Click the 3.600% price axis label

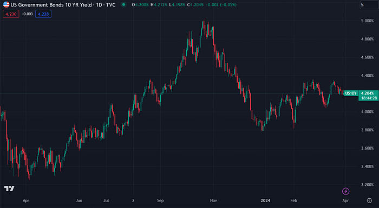[x=368, y=148]
